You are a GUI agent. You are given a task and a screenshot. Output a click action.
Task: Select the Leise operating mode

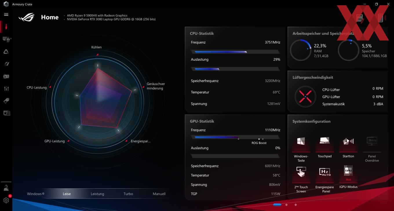(67, 194)
